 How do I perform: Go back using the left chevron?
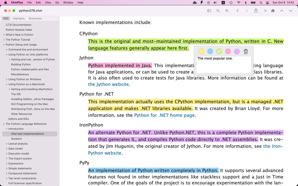tap(238, 11)
